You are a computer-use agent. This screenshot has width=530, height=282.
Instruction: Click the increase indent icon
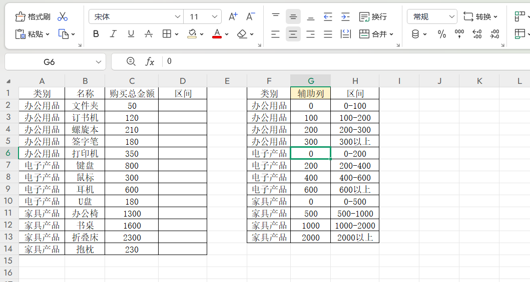(x=345, y=16)
